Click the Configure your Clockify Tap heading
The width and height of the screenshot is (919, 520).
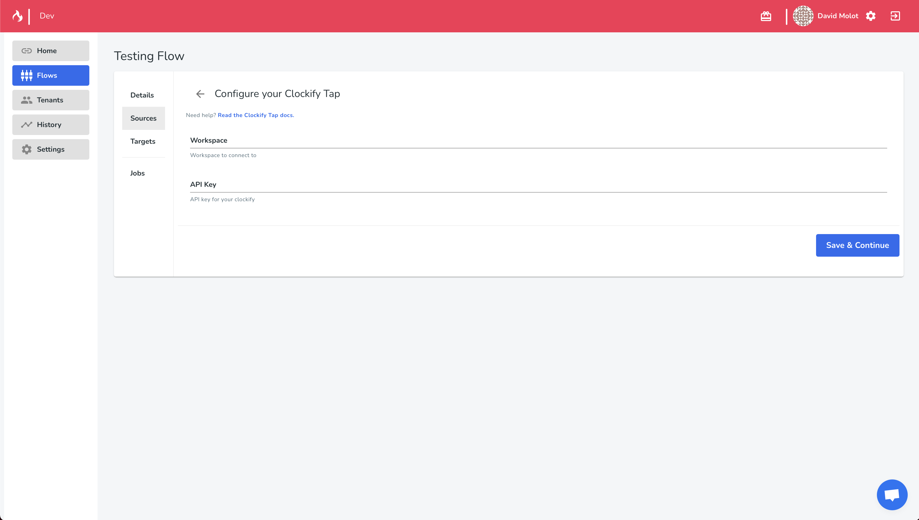point(277,94)
